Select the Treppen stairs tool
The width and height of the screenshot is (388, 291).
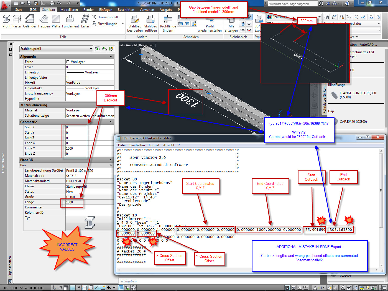(44, 22)
